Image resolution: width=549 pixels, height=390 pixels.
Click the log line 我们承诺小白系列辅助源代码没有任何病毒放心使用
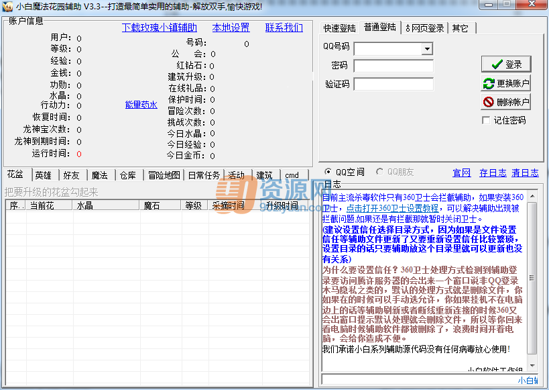416,349
